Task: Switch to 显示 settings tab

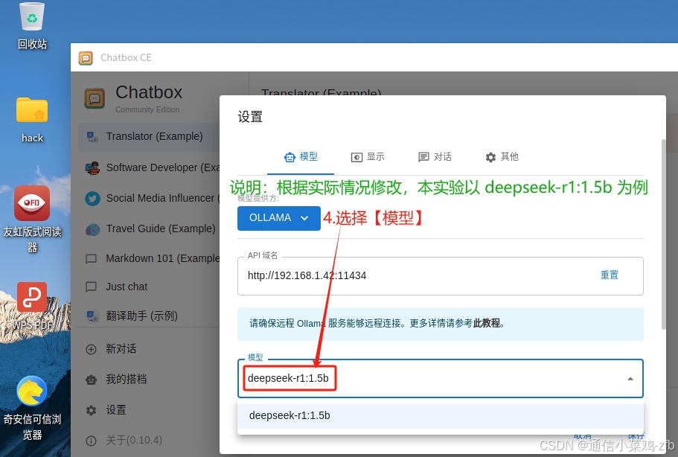Action: tap(368, 157)
